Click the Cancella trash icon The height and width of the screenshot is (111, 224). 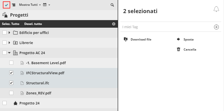coord(178,49)
